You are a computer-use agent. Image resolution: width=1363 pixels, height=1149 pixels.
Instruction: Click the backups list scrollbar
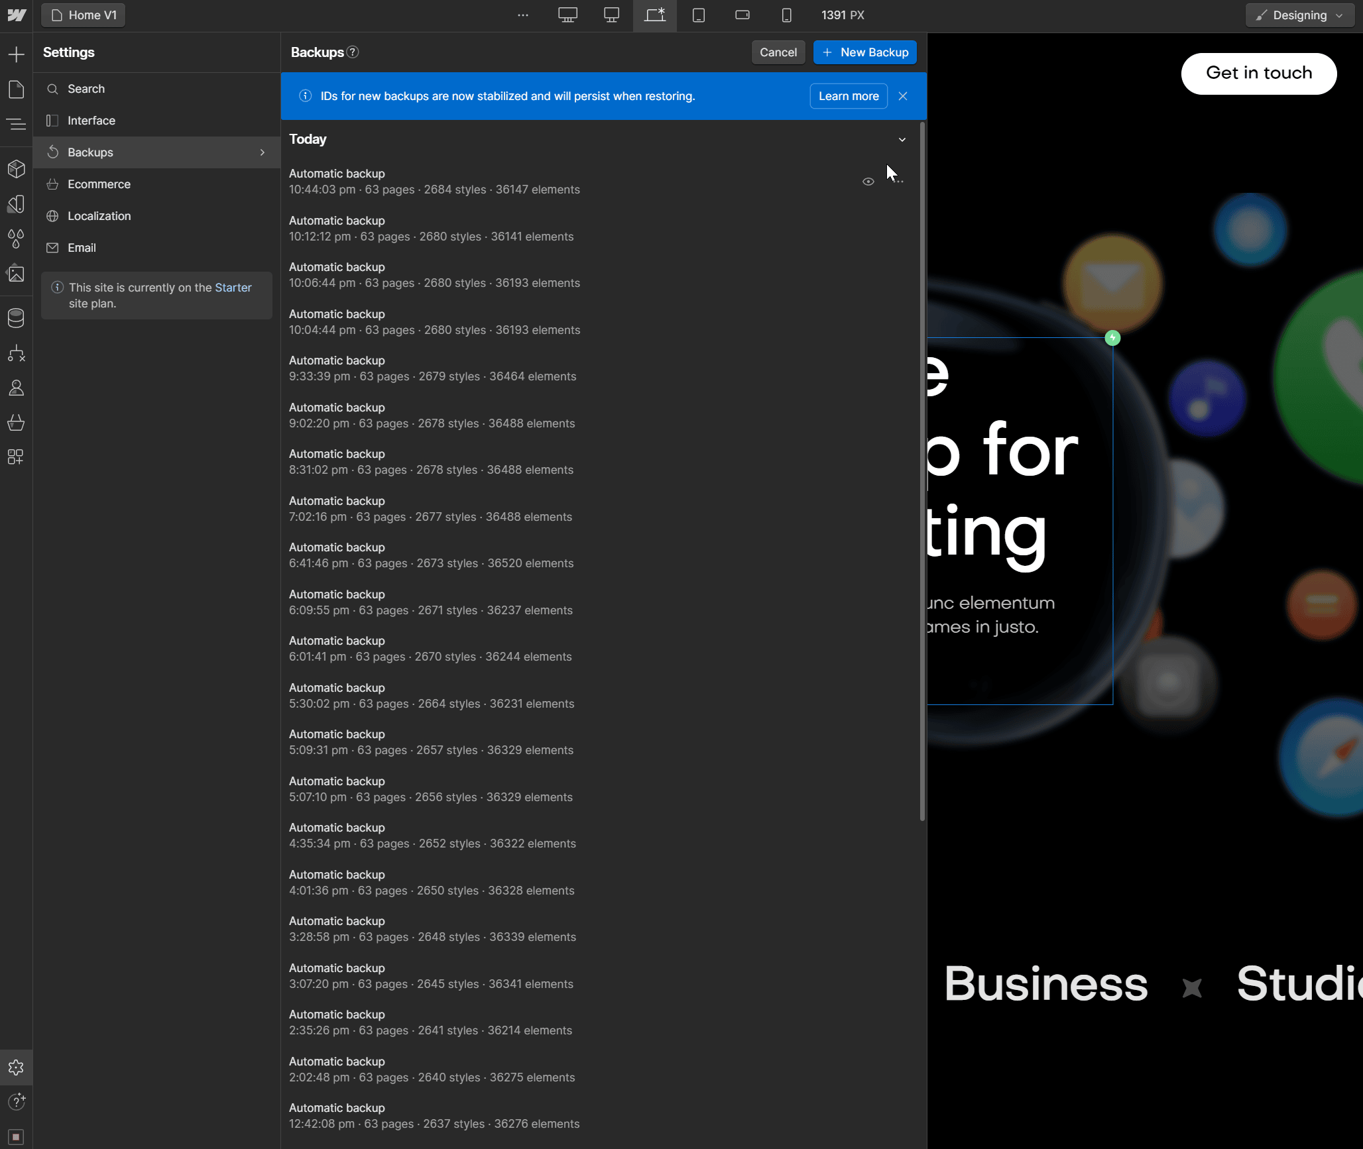click(x=922, y=470)
